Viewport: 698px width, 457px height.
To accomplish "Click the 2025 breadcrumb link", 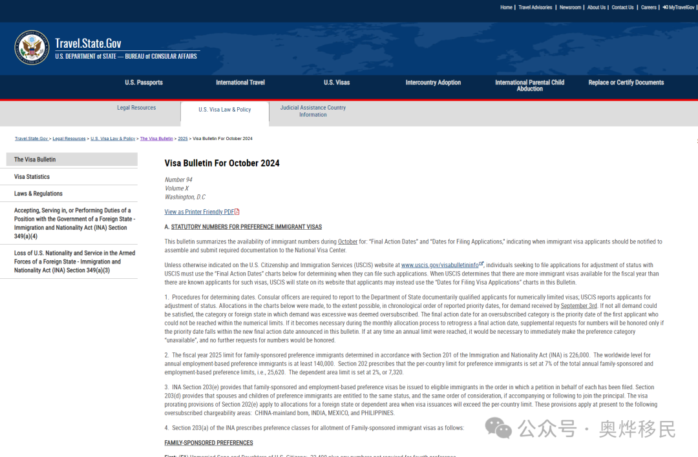I will pos(182,139).
